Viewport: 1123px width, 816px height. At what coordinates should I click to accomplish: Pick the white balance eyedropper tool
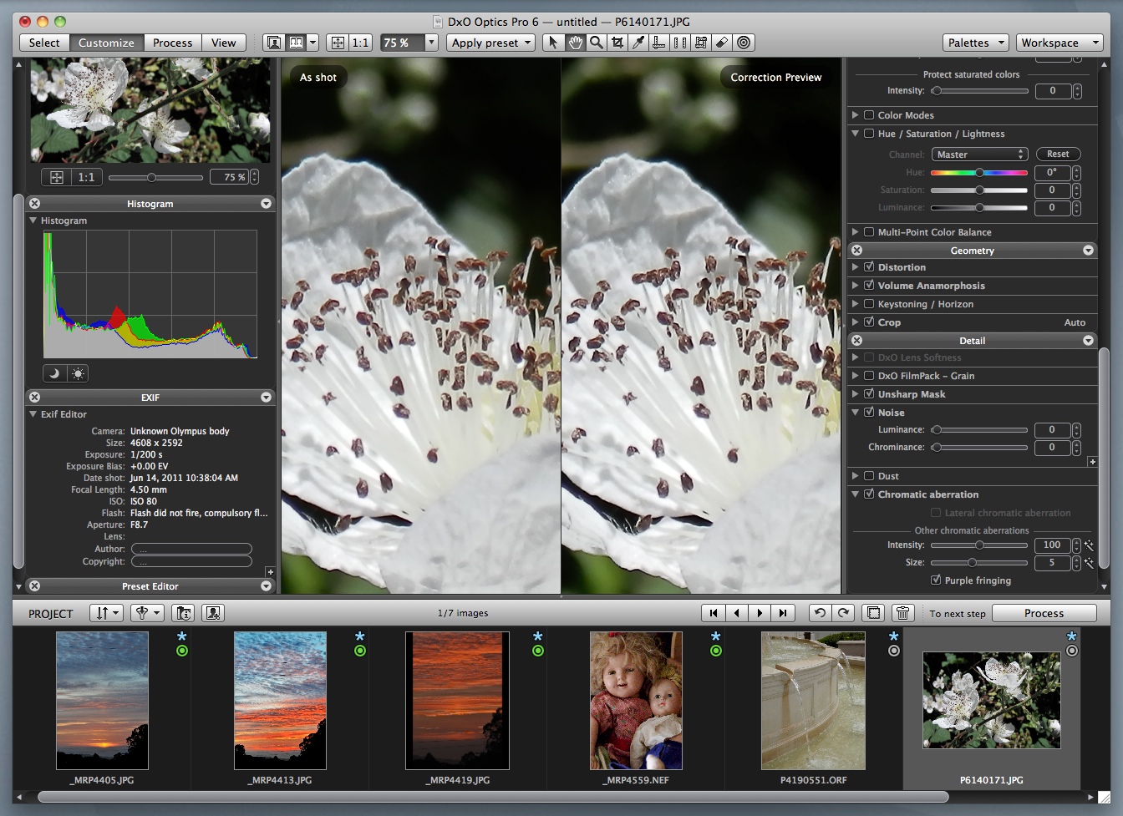638,43
